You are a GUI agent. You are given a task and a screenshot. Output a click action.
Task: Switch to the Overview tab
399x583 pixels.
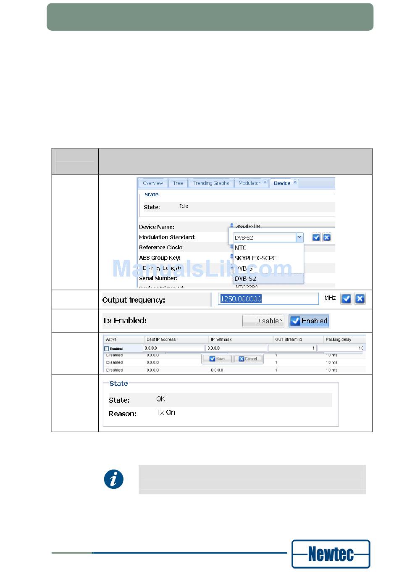[x=153, y=183]
